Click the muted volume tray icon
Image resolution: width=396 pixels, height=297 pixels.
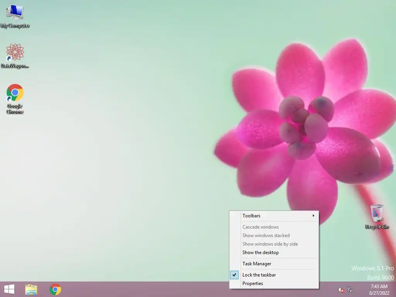tap(341, 290)
